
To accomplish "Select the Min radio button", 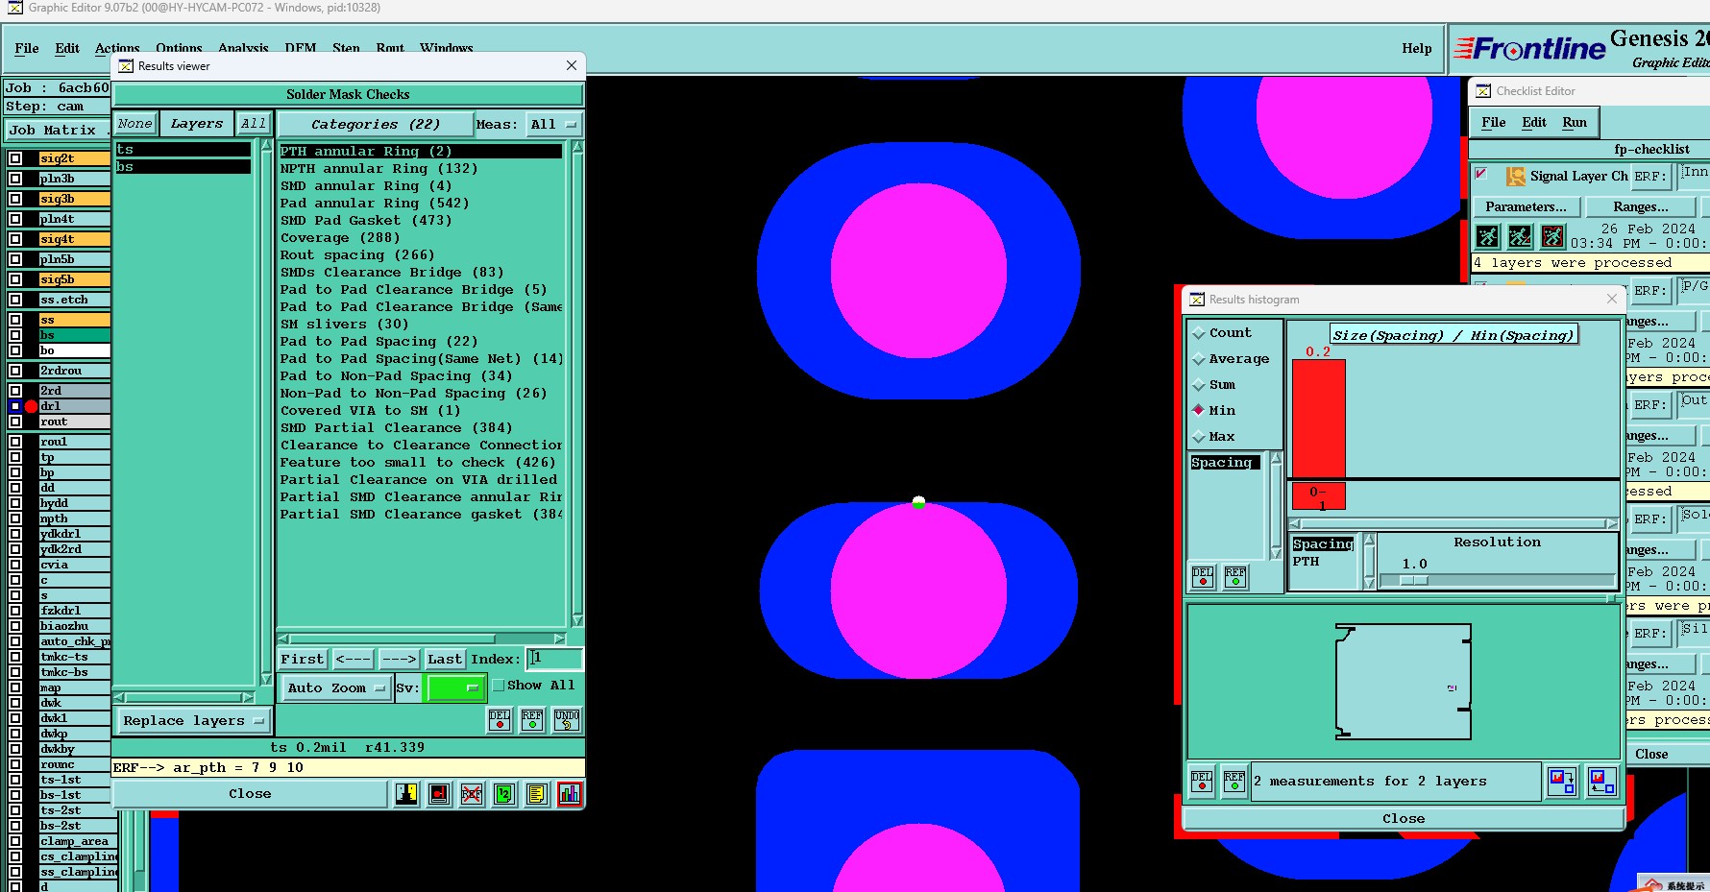I will coord(1199,410).
